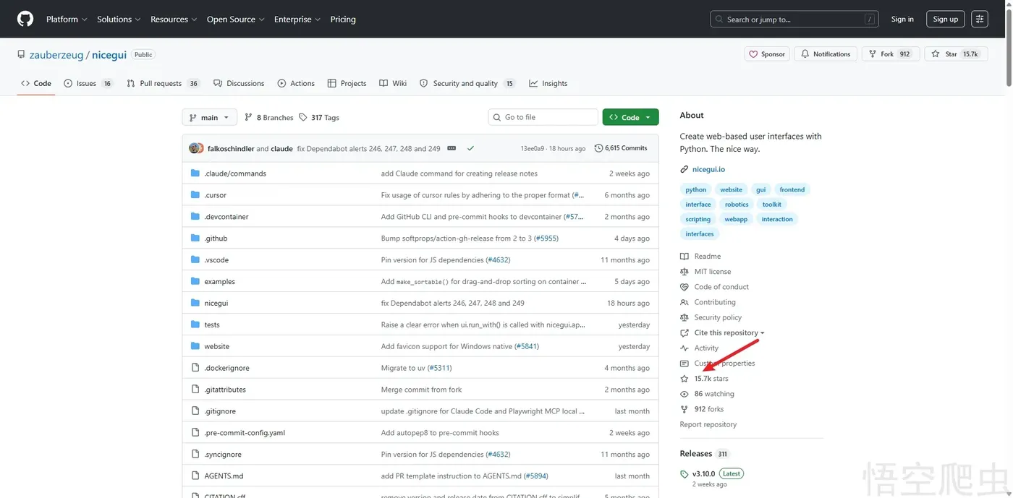Open the Projects tab
Image resolution: width=1013 pixels, height=498 pixels.
click(347, 84)
